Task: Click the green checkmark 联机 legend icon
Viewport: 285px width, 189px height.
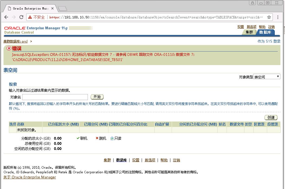Action: pyautogui.click(x=78, y=138)
